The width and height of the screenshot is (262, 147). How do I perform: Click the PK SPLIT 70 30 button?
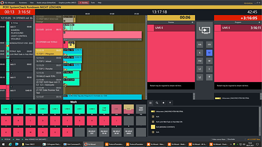pos(104,132)
